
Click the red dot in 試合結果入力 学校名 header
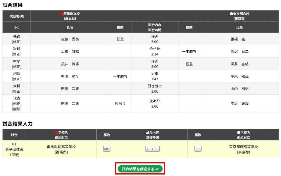click(56, 133)
